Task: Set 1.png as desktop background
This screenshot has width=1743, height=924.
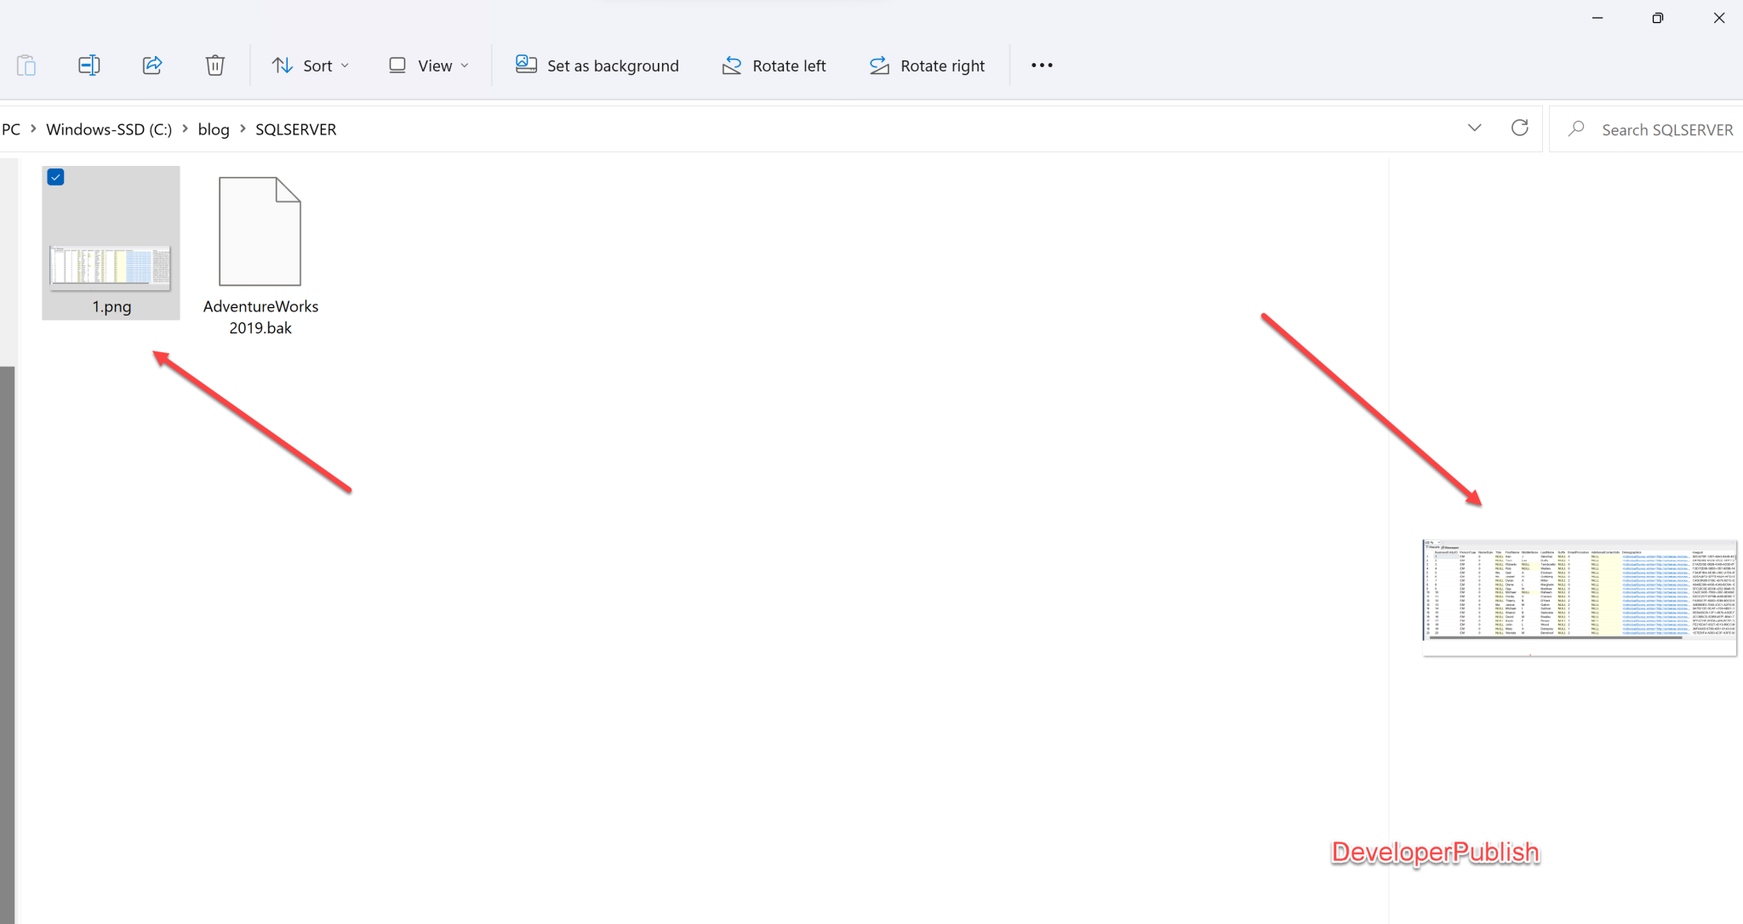Action: point(597,65)
